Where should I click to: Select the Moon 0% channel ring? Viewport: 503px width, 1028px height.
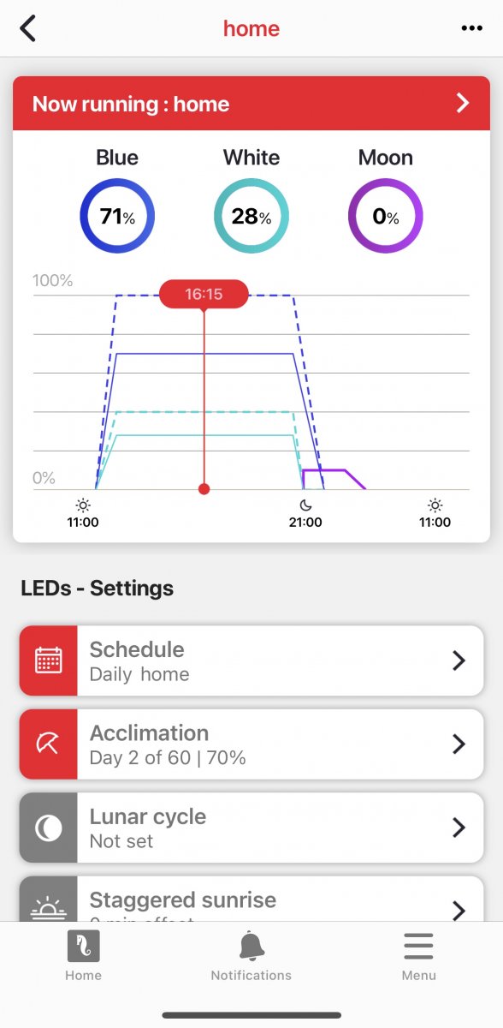tap(386, 216)
